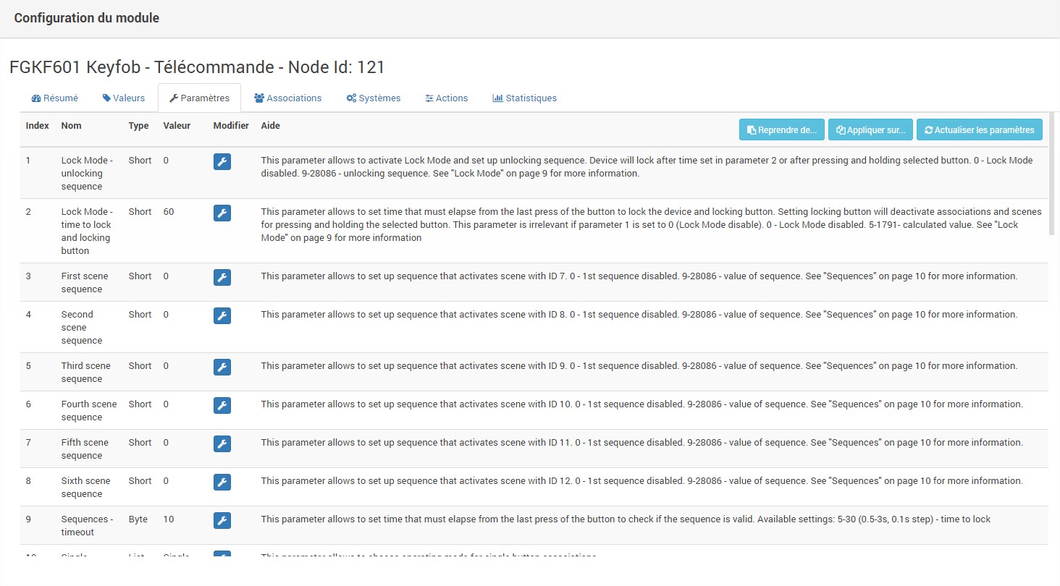The height and width of the screenshot is (586, 1060).
Task: Click help text mentioning scene with ID 7
Action: coord(639,276)
